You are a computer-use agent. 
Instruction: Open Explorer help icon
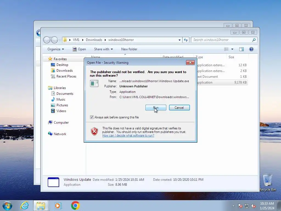[x=251, y=49]
